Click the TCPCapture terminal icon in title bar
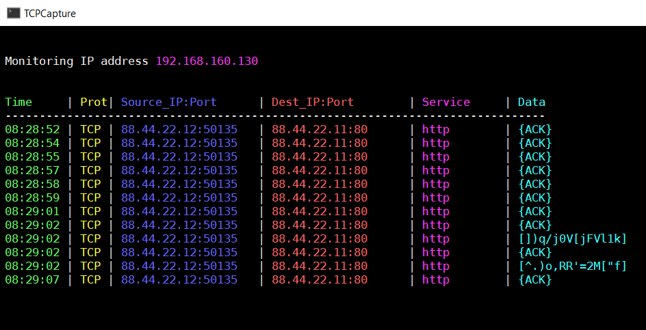Screen dimensions: 646x330 [x=13, y=13]
